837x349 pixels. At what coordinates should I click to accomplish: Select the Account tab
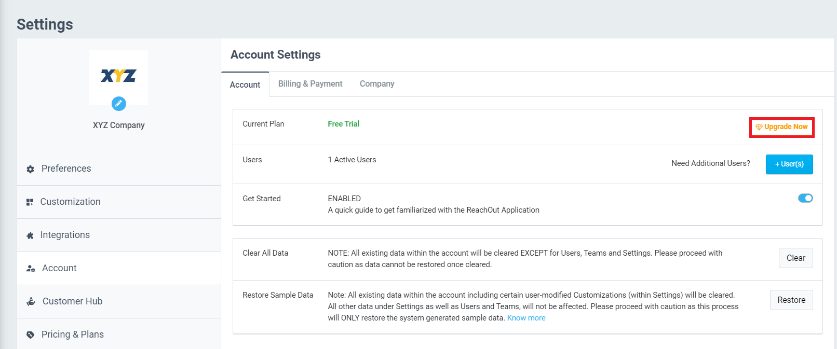click(x=245, y=85)
